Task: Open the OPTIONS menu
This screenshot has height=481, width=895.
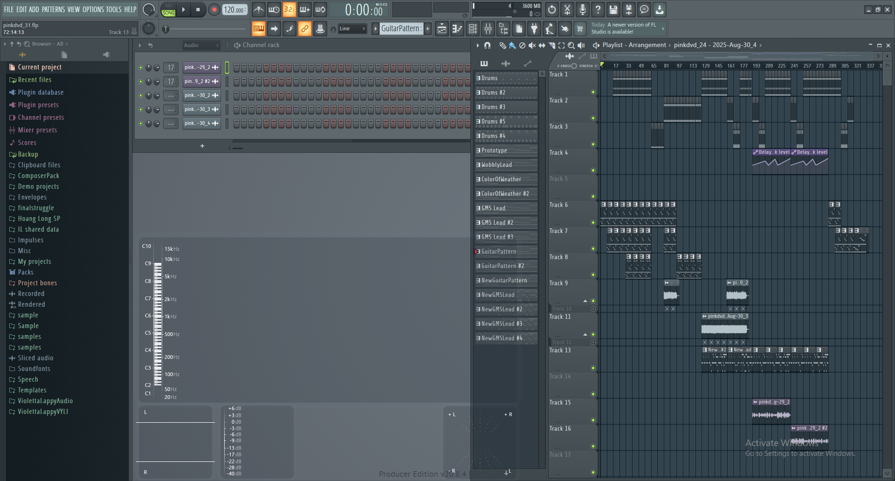Action: [x=93, y=9]
